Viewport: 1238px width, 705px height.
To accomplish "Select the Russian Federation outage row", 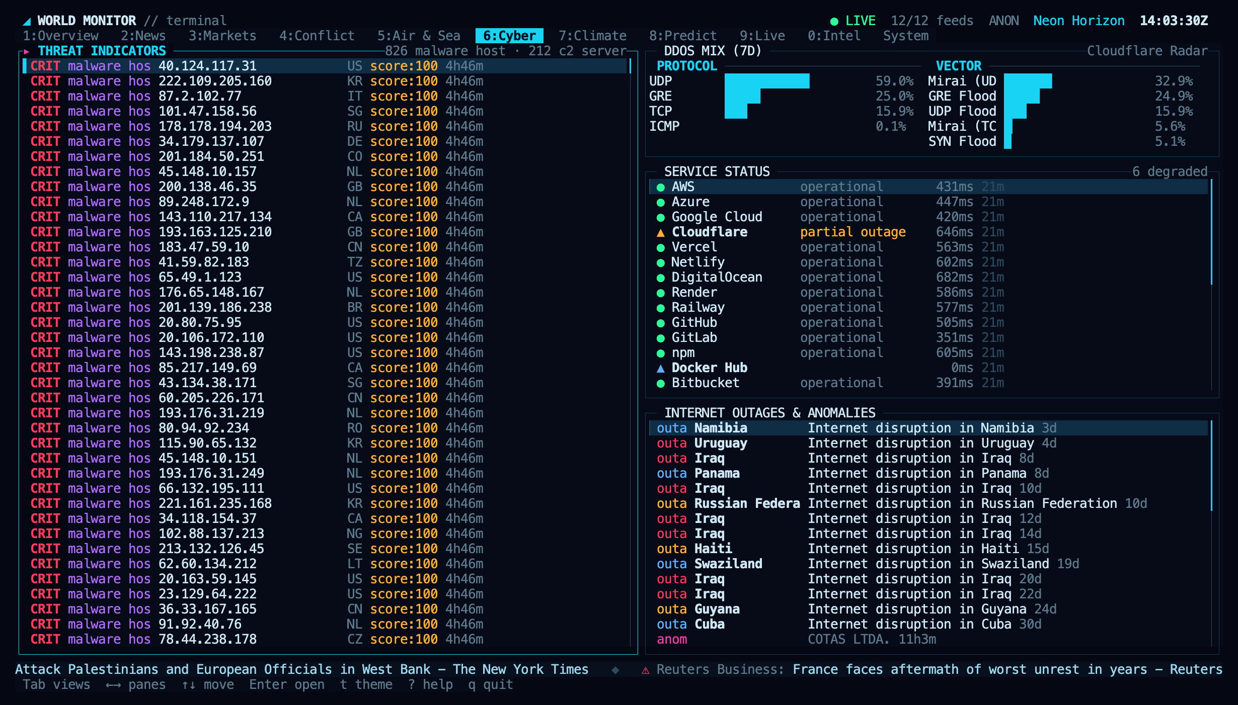I will (x=929, y=503).
